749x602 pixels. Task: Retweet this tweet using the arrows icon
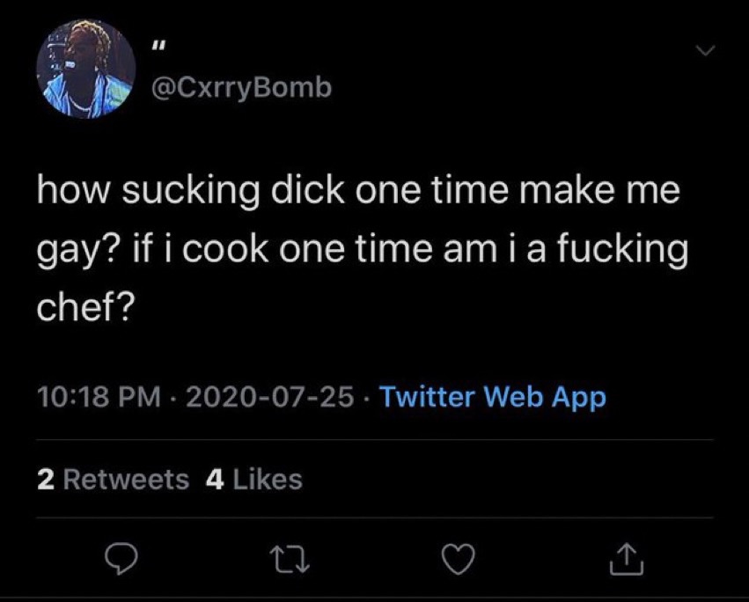pos(290,557)
